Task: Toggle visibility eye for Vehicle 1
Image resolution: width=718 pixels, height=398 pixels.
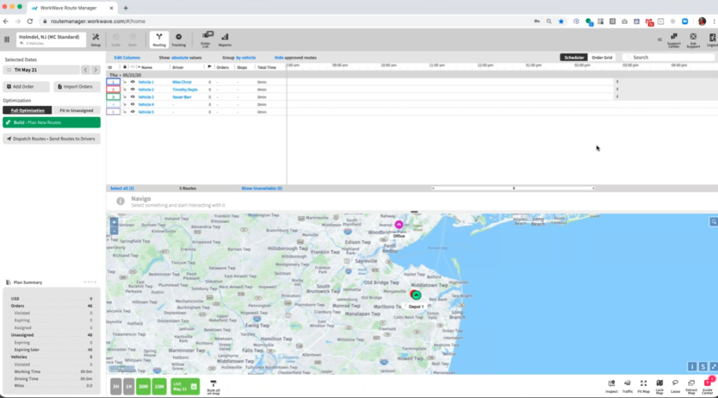Action: click(133, 82)
